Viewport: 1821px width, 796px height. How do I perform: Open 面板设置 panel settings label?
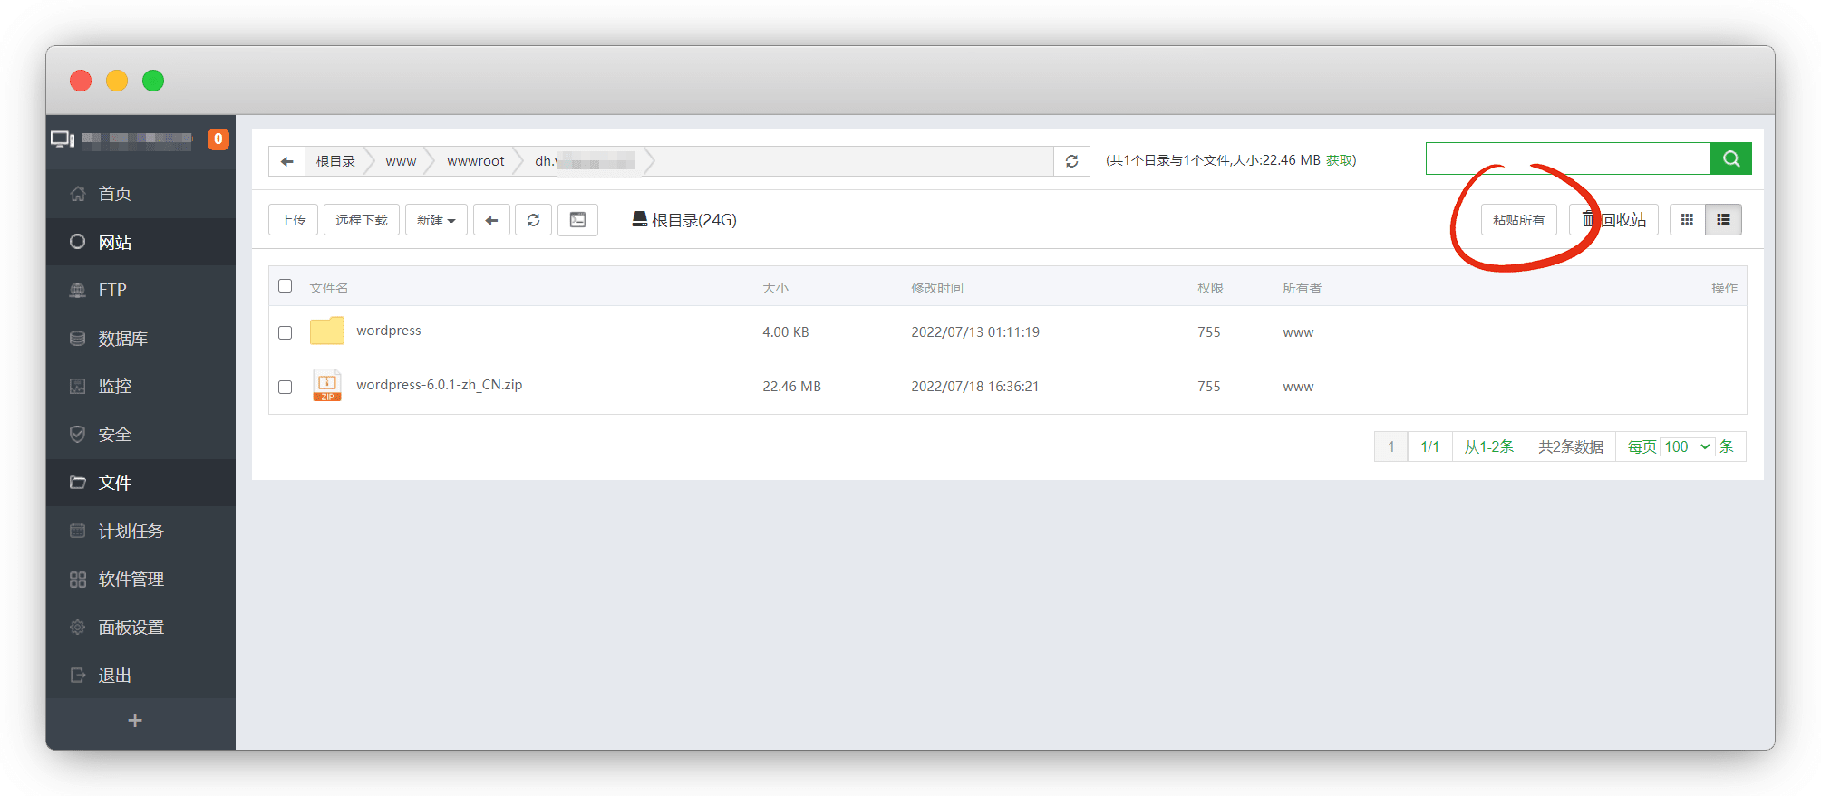[131, 627]
